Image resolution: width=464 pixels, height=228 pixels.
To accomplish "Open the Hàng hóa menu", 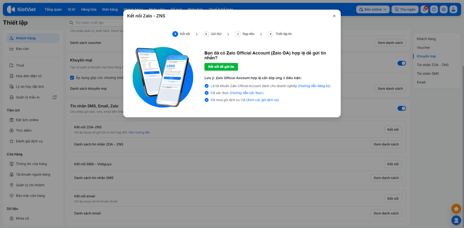I will [89, 10].
